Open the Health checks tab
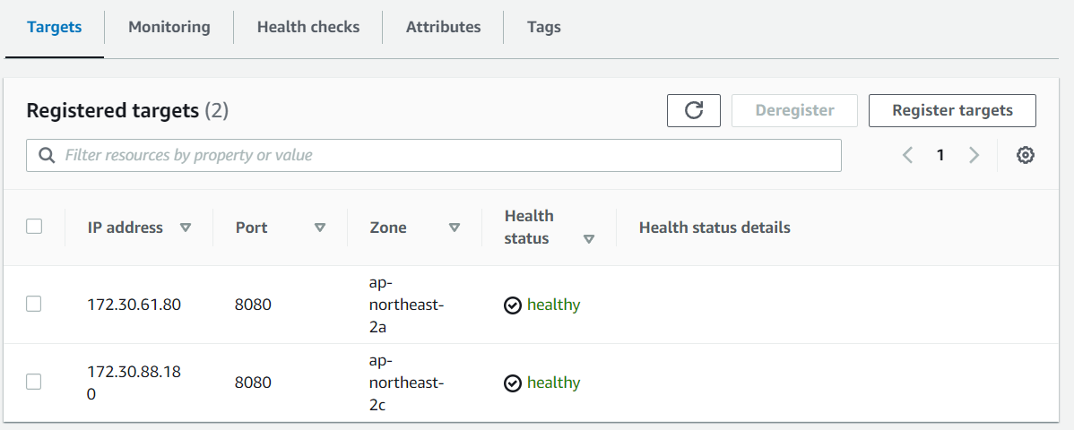Viewport: 1074px width, 430px height. click(308, 27)
